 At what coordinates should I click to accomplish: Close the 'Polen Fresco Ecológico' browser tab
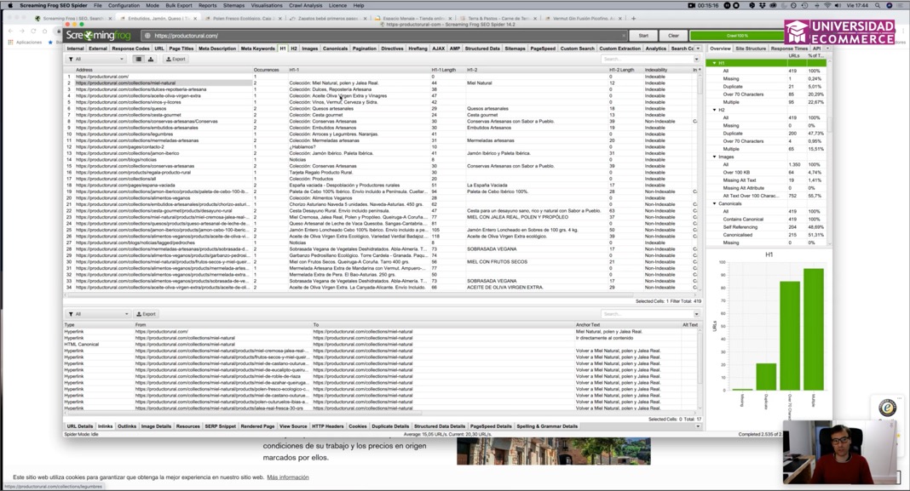tap(279, 19)
